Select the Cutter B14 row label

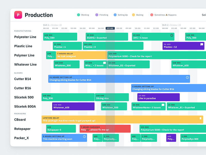23,79
